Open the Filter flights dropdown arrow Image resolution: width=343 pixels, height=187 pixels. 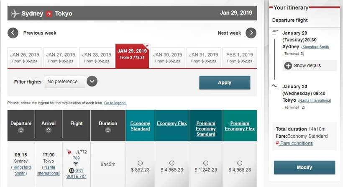tap(92, 82)
